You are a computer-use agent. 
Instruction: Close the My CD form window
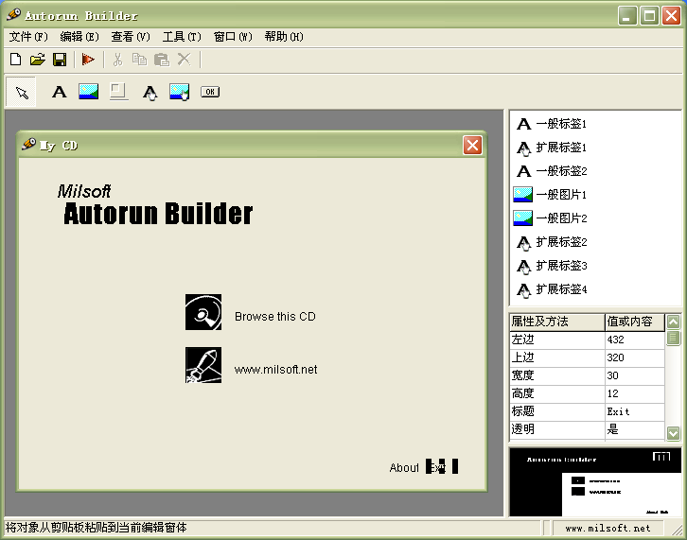pyautogui.click(x=472, y=146)
